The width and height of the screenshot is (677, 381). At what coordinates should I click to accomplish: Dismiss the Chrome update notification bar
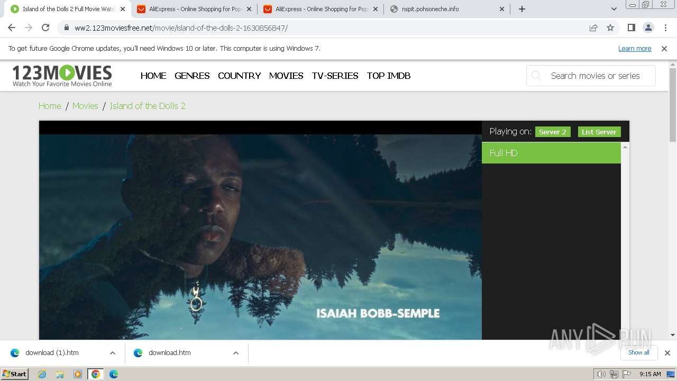click(x=664, y=48)
